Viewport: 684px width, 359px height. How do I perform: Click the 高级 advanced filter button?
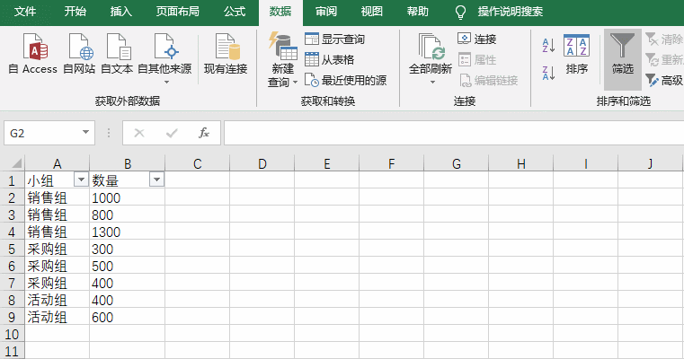coord(663,80)
